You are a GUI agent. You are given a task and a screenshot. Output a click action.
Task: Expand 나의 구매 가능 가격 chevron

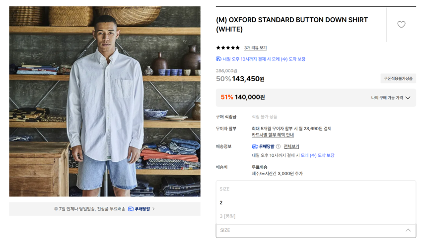point(408,98)
